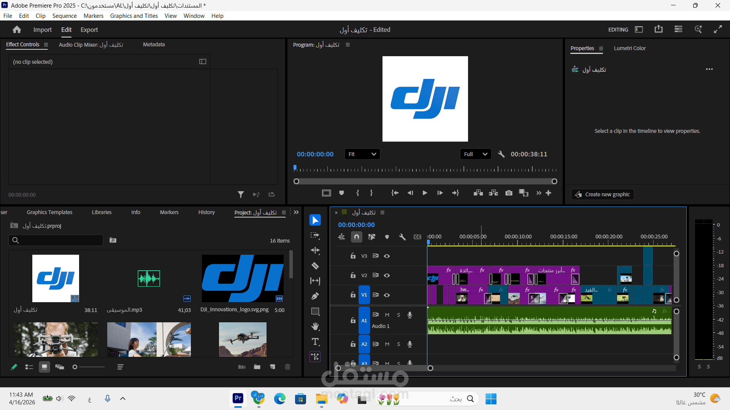Toggle Snap in Timeline magnet button
The image size is (730, 410).
357,237
